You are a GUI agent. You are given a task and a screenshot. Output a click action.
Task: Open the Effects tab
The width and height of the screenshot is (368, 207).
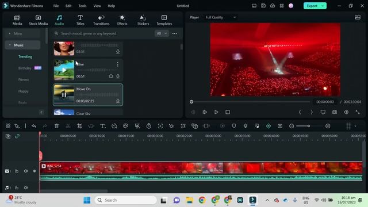click(122, 20)
